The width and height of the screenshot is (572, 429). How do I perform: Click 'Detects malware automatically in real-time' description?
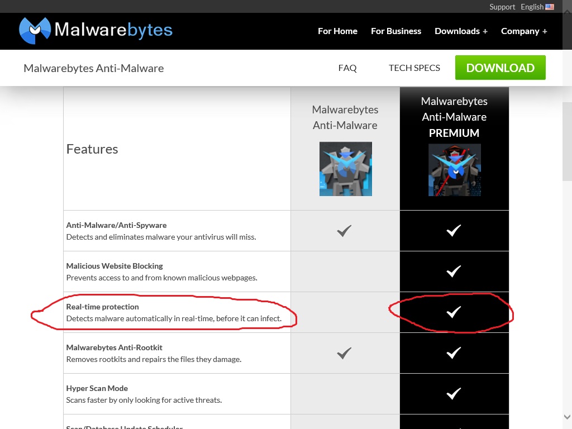coord(174,319)
